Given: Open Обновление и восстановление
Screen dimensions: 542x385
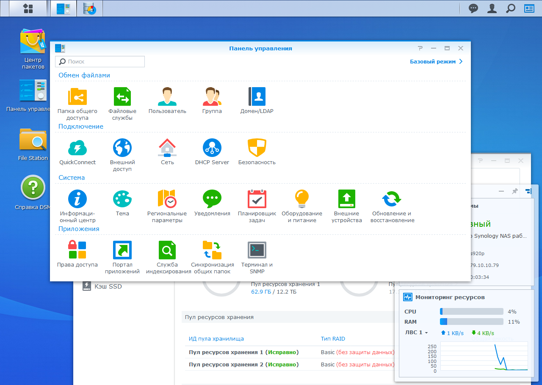Looking at the screenshot, I should click(x=392, y=206).
